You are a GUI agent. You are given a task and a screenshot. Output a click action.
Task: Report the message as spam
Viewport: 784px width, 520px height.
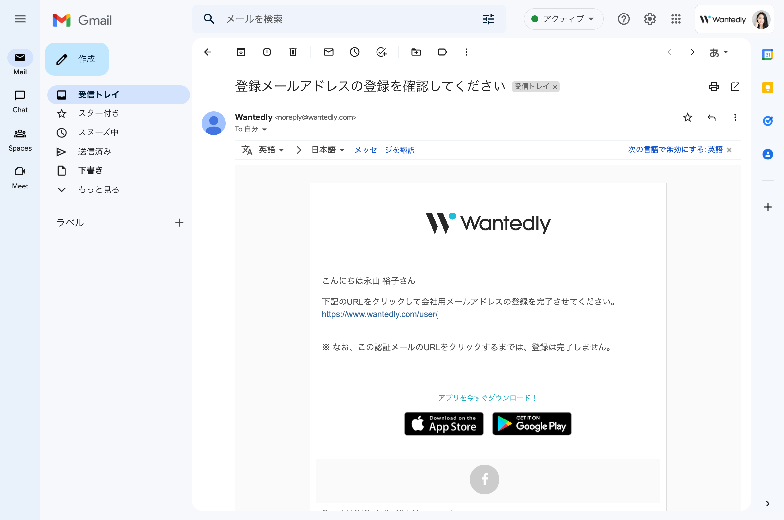(x=267, y=52)
